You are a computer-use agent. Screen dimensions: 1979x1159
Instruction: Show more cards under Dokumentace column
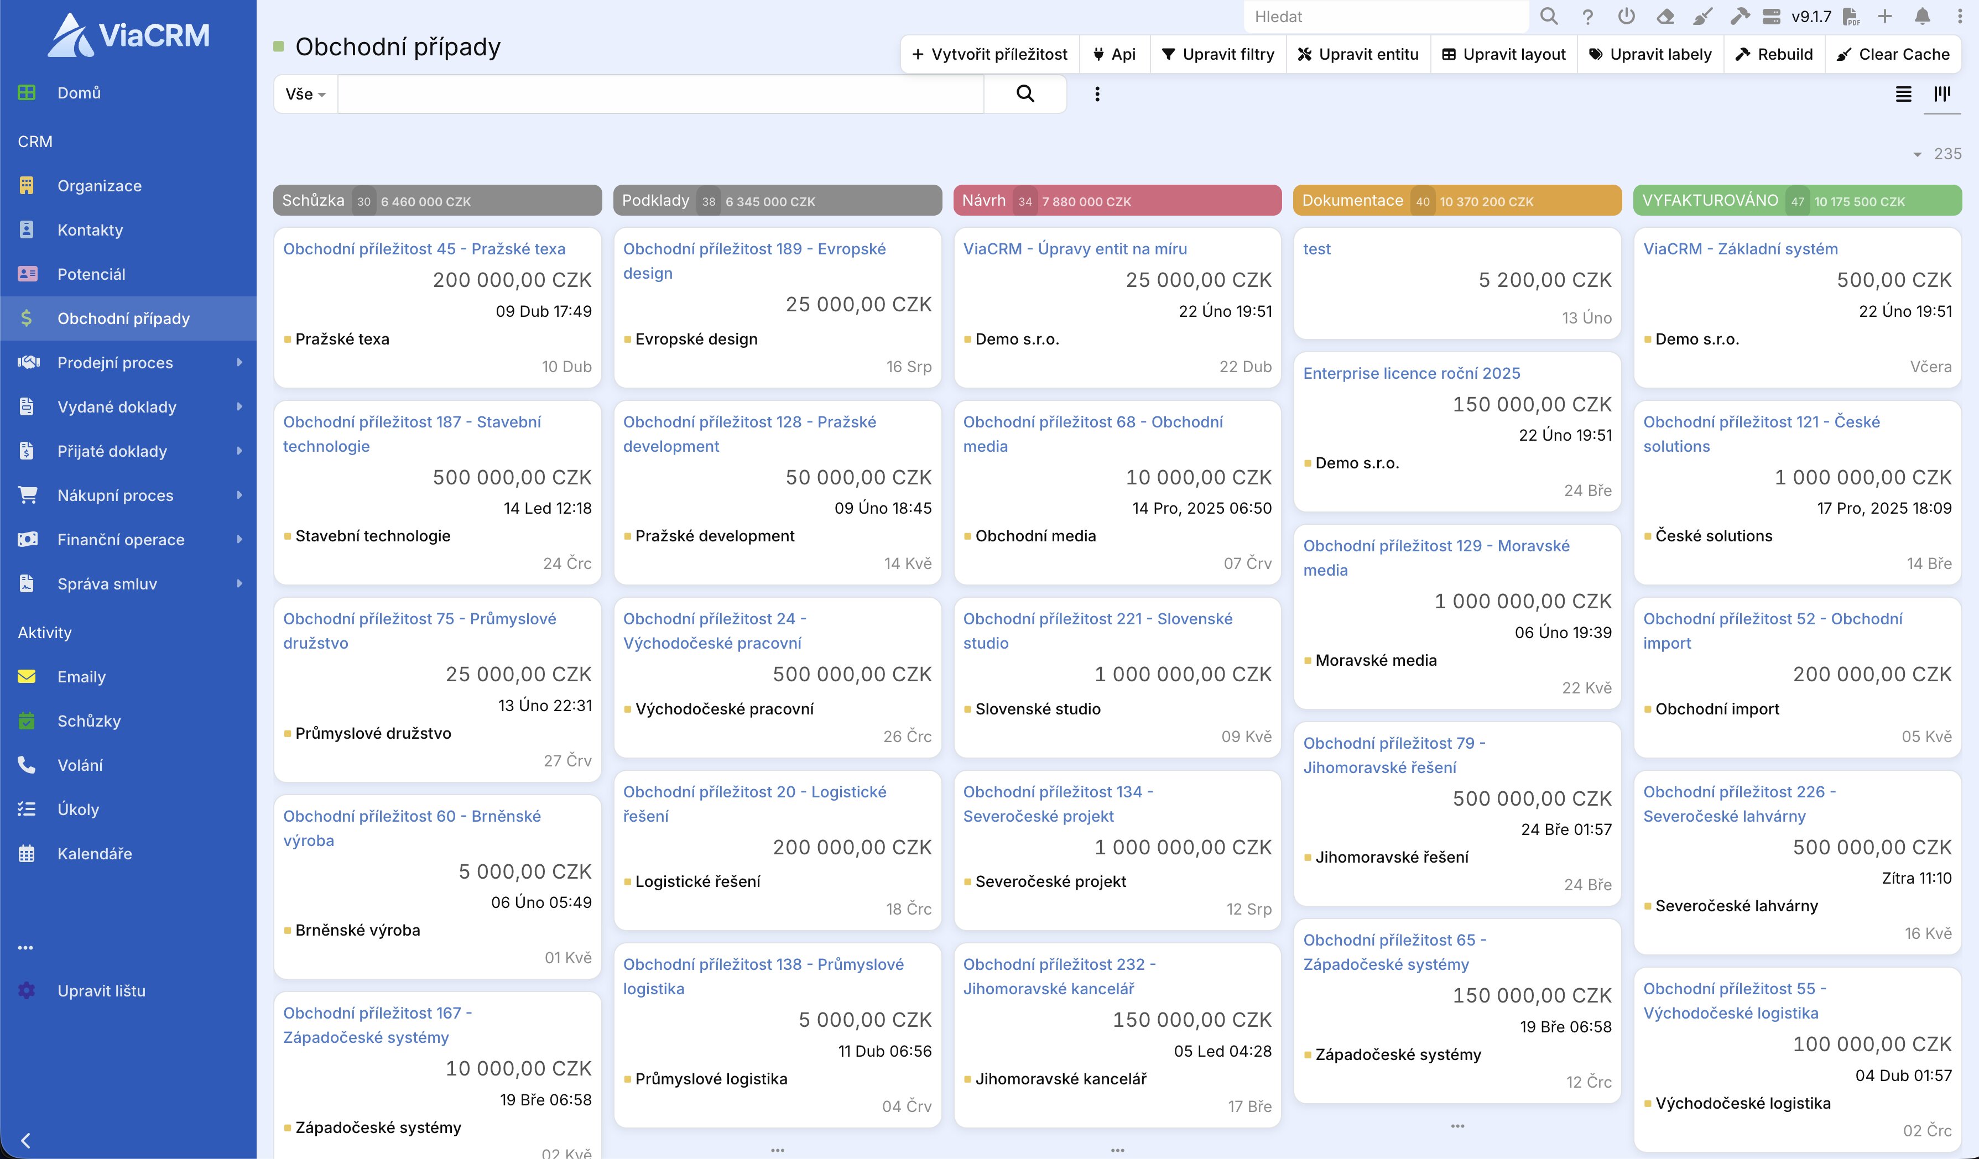point(1457,1126)
